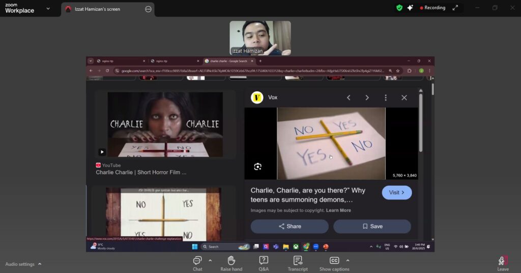Image resolution: width=521 pixels, height=273 pixels.
Task: Expand the caret next to Show captions
Action: tap(348, 261)
